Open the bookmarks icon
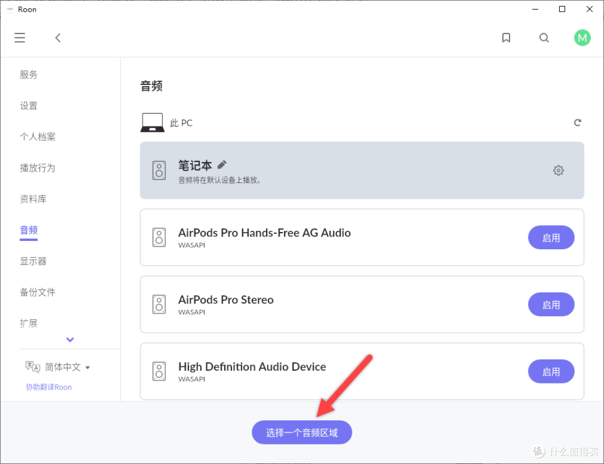Screen dimensions: 604x464 pyautogui.click(x=506, y=38)
